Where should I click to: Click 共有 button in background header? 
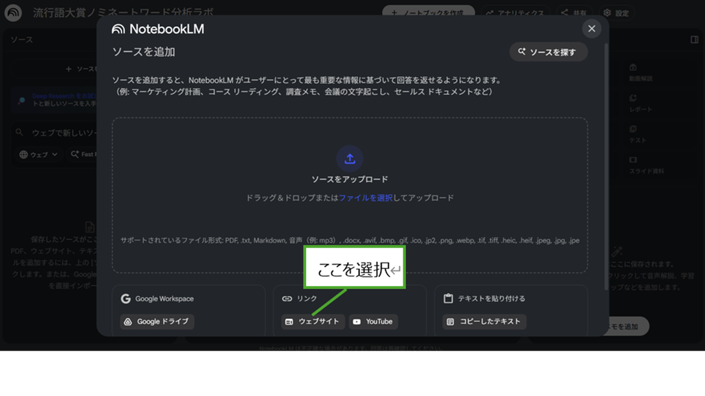pos(574,13)
